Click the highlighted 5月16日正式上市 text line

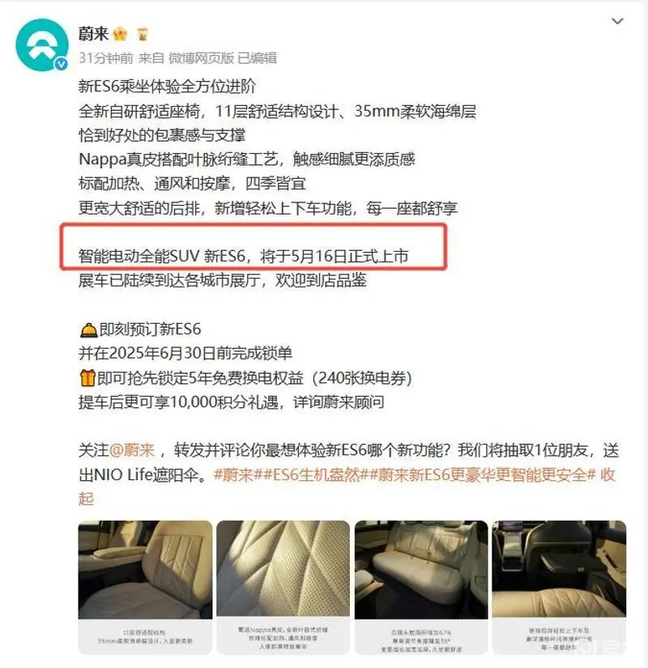(244, 256)
